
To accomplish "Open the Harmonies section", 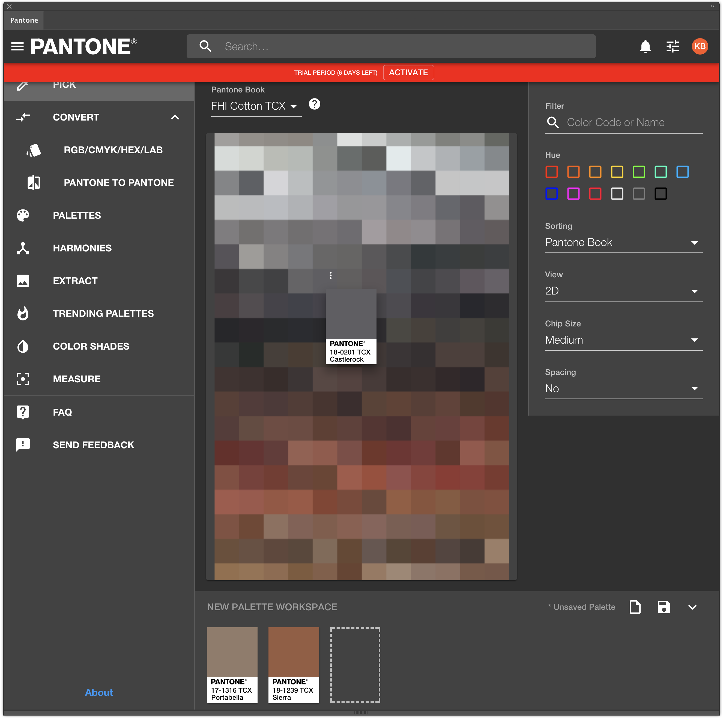I will point(99,248).
